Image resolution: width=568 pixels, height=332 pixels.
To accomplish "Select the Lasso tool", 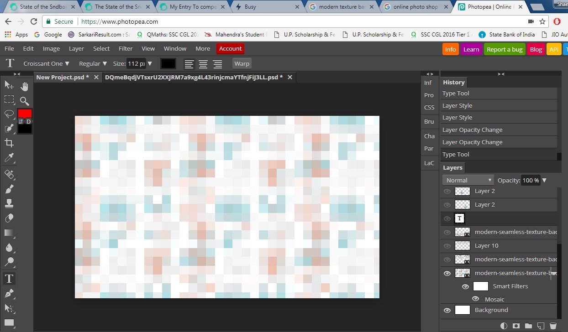I will [x=9, y=114].
